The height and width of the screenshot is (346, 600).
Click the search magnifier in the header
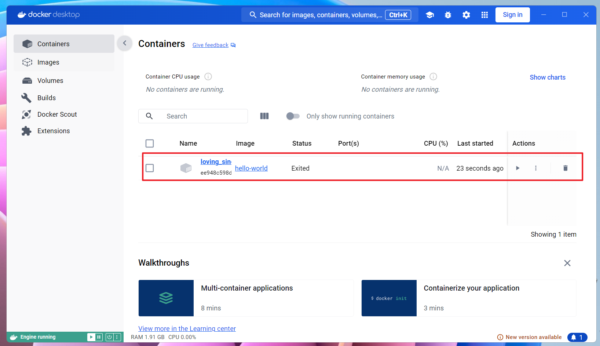pos(253,15)
